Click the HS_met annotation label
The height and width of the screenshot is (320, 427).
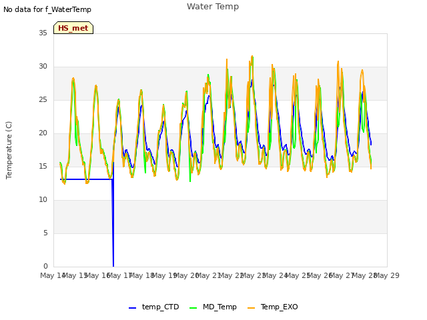[x=73, y=28]
